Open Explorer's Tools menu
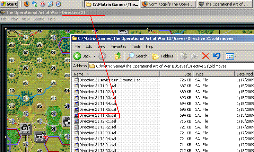This screenshot has width=254, height=152. tap(136, 46)
